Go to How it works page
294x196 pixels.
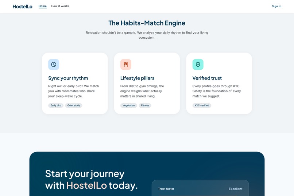click(61, 6)
